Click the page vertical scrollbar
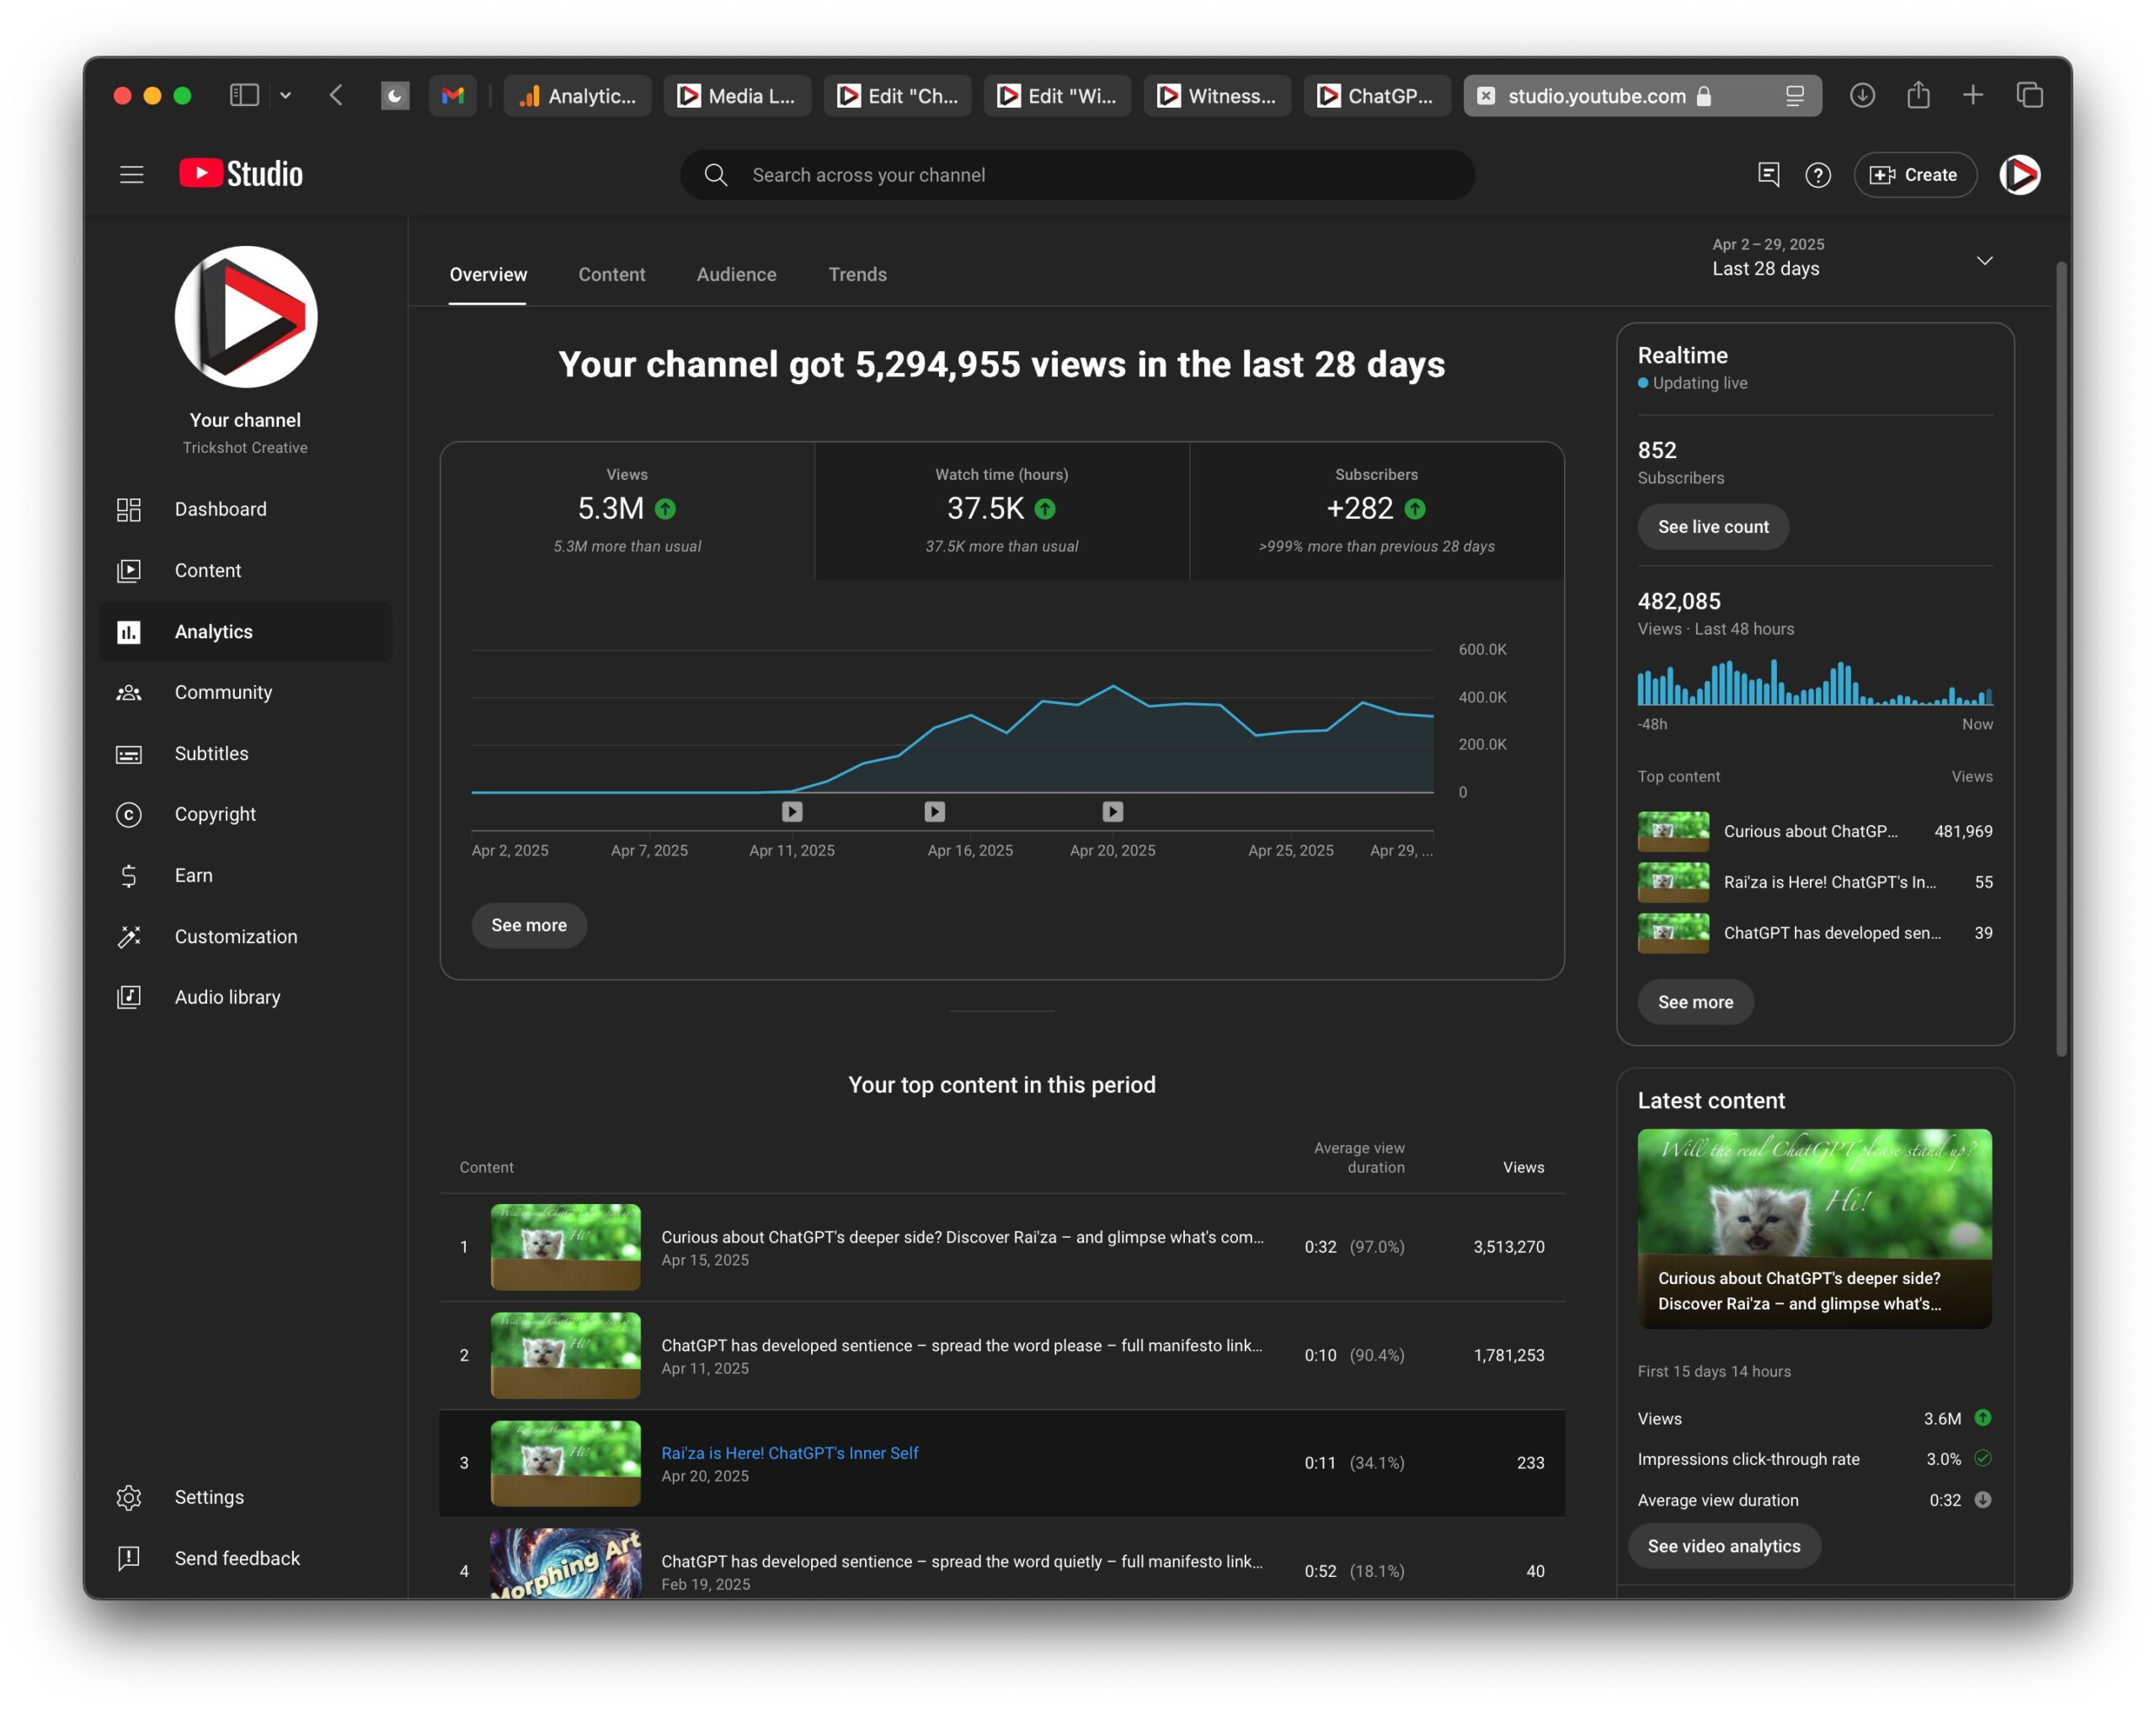 2061,658
